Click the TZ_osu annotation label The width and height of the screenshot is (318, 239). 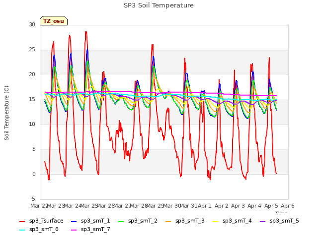(54, 21)
